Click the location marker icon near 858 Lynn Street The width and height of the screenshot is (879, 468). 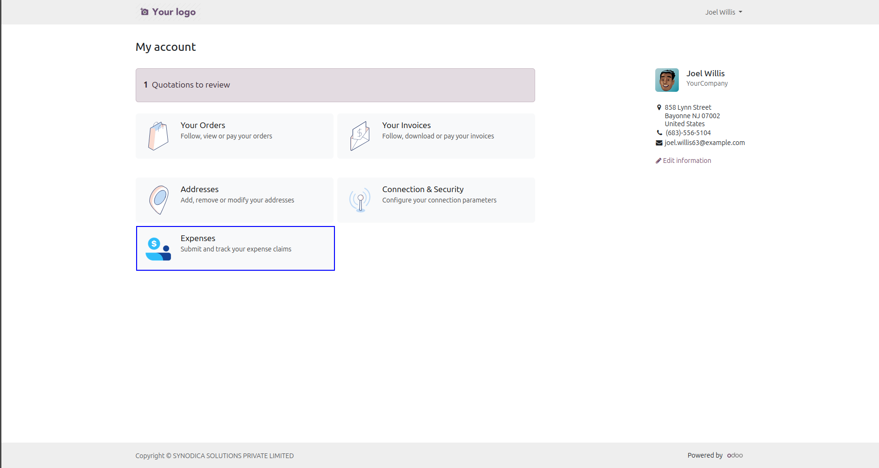coord(659,107)
